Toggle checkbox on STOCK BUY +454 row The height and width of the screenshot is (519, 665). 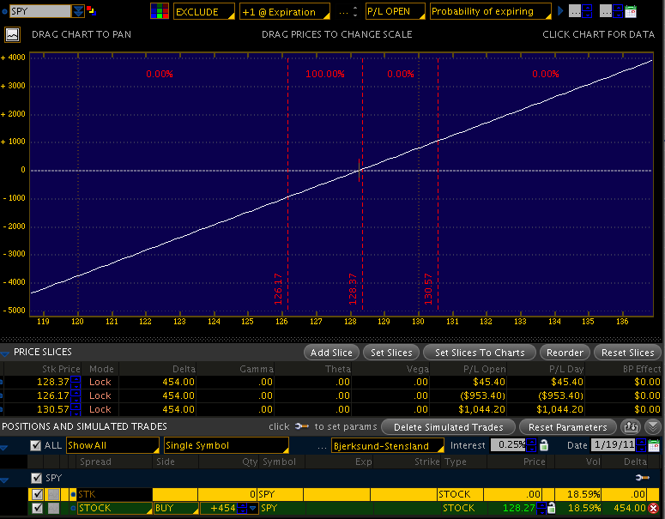[x=36, y=509]
